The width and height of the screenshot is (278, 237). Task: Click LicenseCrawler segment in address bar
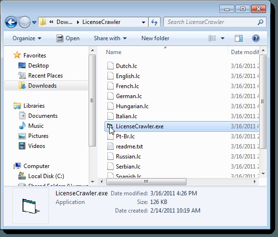(x=102, y=22)
